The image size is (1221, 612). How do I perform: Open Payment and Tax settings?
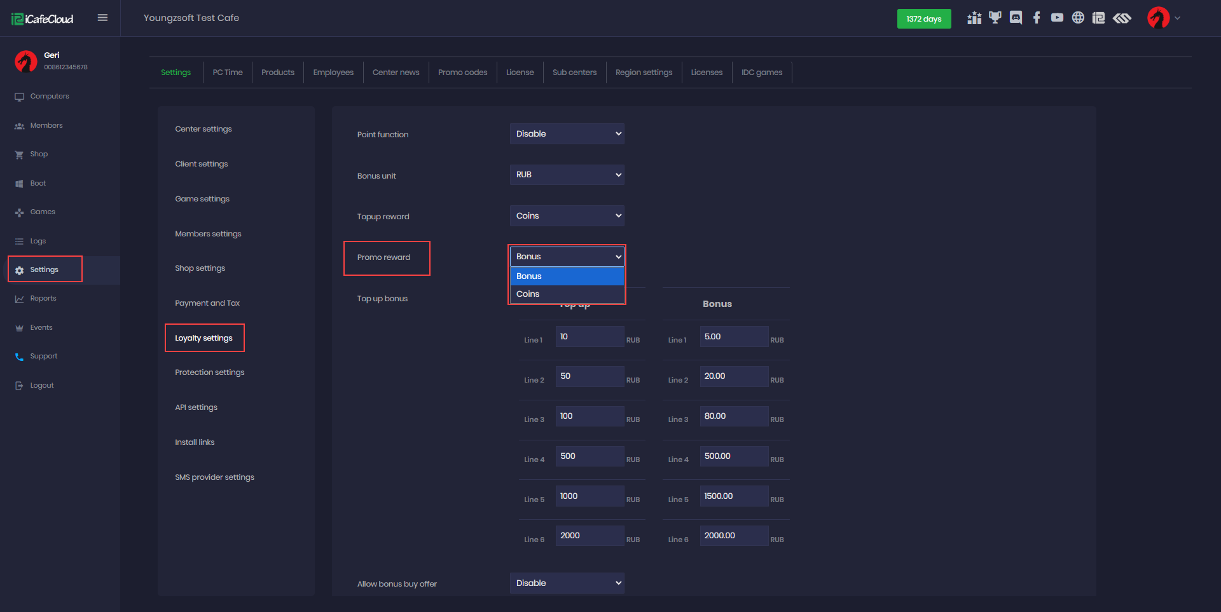(x=207, y=303)
